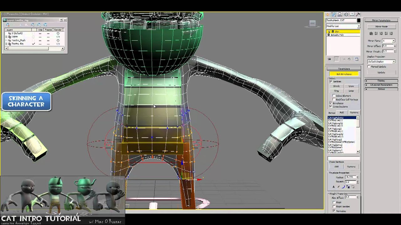
Task: Click the envelope Paste icon
Action: (x=353, y=187)
